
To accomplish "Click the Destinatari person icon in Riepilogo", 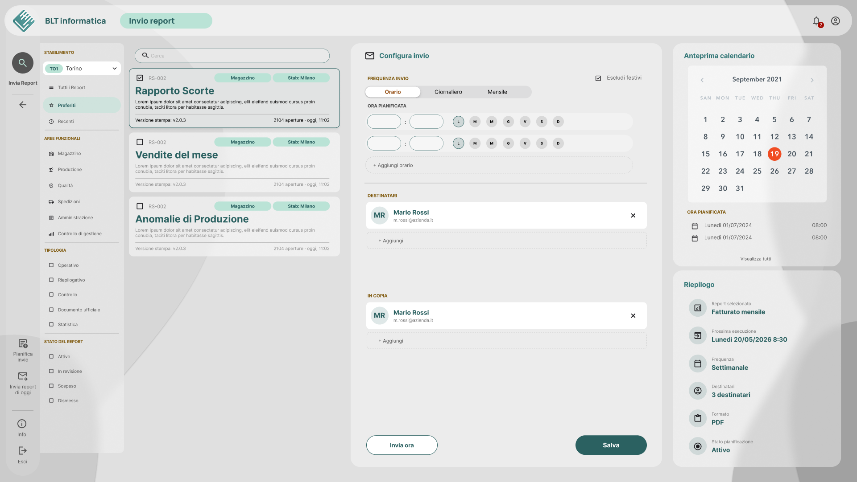I will point(698,391).
